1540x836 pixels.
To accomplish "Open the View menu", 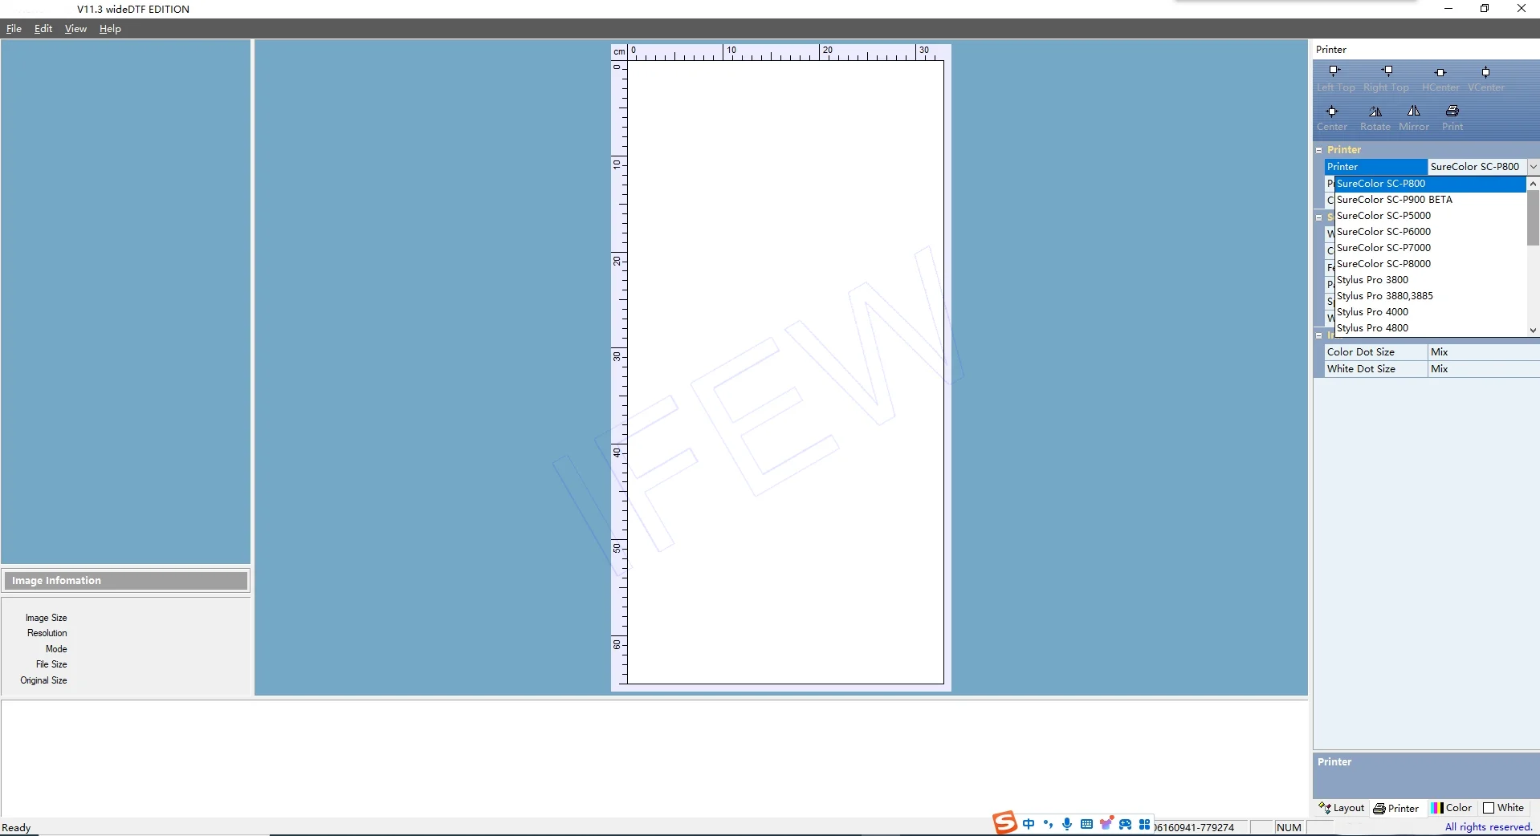I will pos(75,29).
